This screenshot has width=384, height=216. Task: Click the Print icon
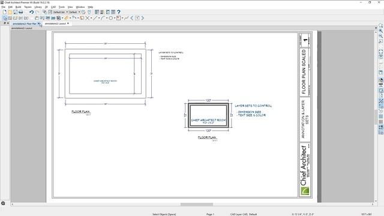click(21, 12)
